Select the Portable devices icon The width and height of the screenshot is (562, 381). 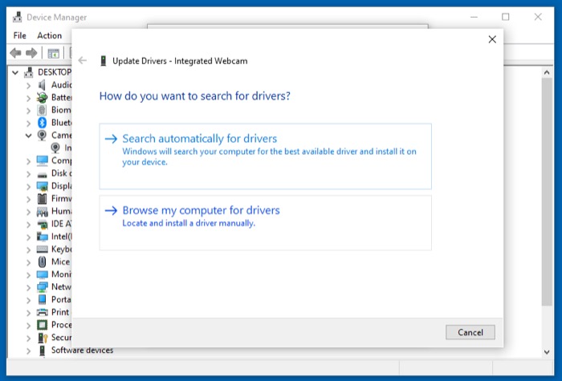click(x=42, y=299)
